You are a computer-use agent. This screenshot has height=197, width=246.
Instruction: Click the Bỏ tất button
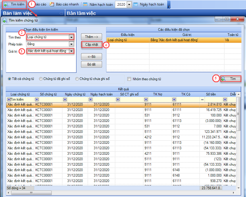[91, 64]
